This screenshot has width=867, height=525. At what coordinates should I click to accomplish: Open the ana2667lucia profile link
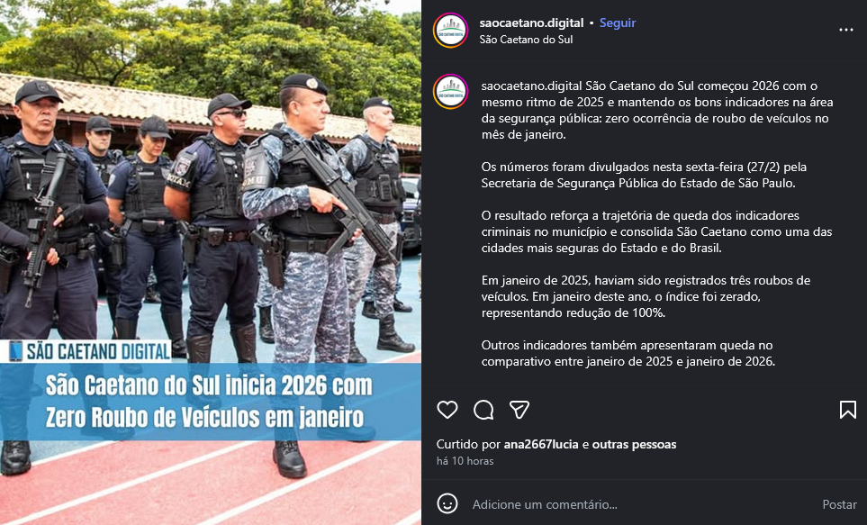pyautogui.click(x=541, y=444)
